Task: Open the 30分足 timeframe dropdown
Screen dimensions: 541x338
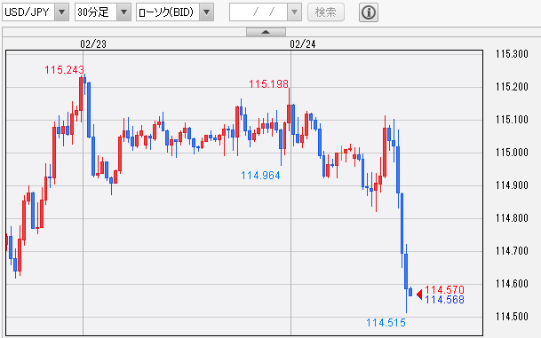Action: tap(103, 12)
